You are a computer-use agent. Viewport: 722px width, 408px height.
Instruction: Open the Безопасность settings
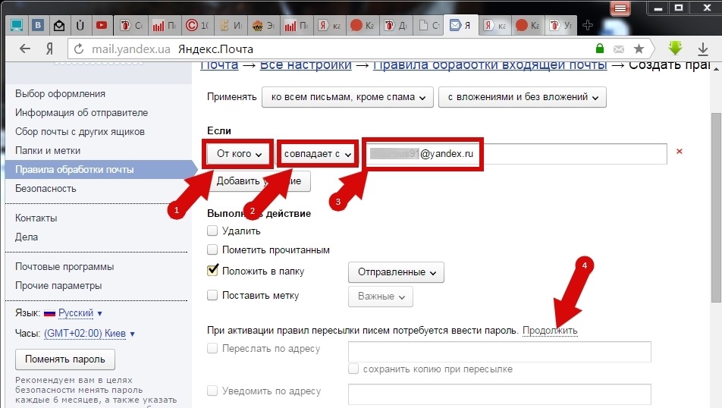46,188
